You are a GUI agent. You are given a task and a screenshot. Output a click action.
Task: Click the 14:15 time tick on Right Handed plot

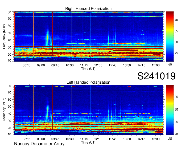click(141, 65)
